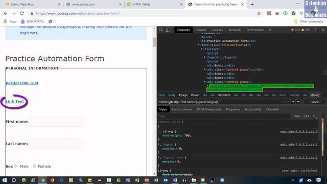The height and width of the screenshot is (184, 327).
Task: Open the Performance tab
Action: tap(255, 30)
